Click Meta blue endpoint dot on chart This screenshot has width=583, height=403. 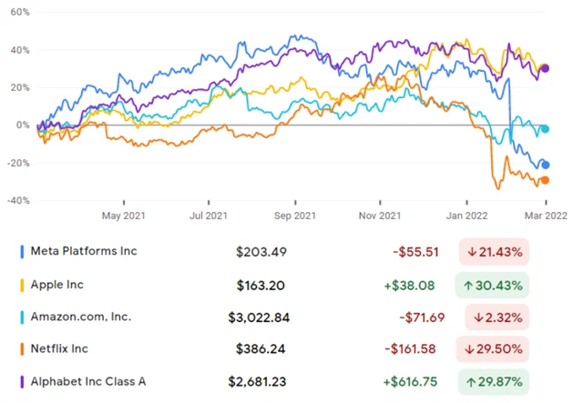click(x=545, y=165)
